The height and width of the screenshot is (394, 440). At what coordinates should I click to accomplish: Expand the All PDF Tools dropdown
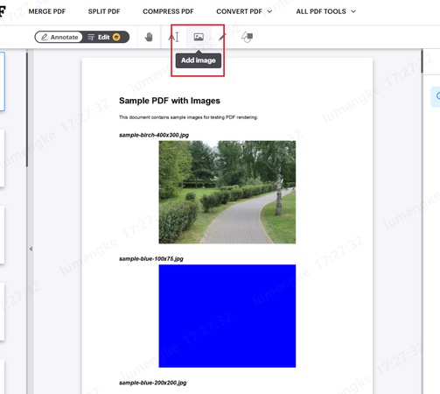325,11
